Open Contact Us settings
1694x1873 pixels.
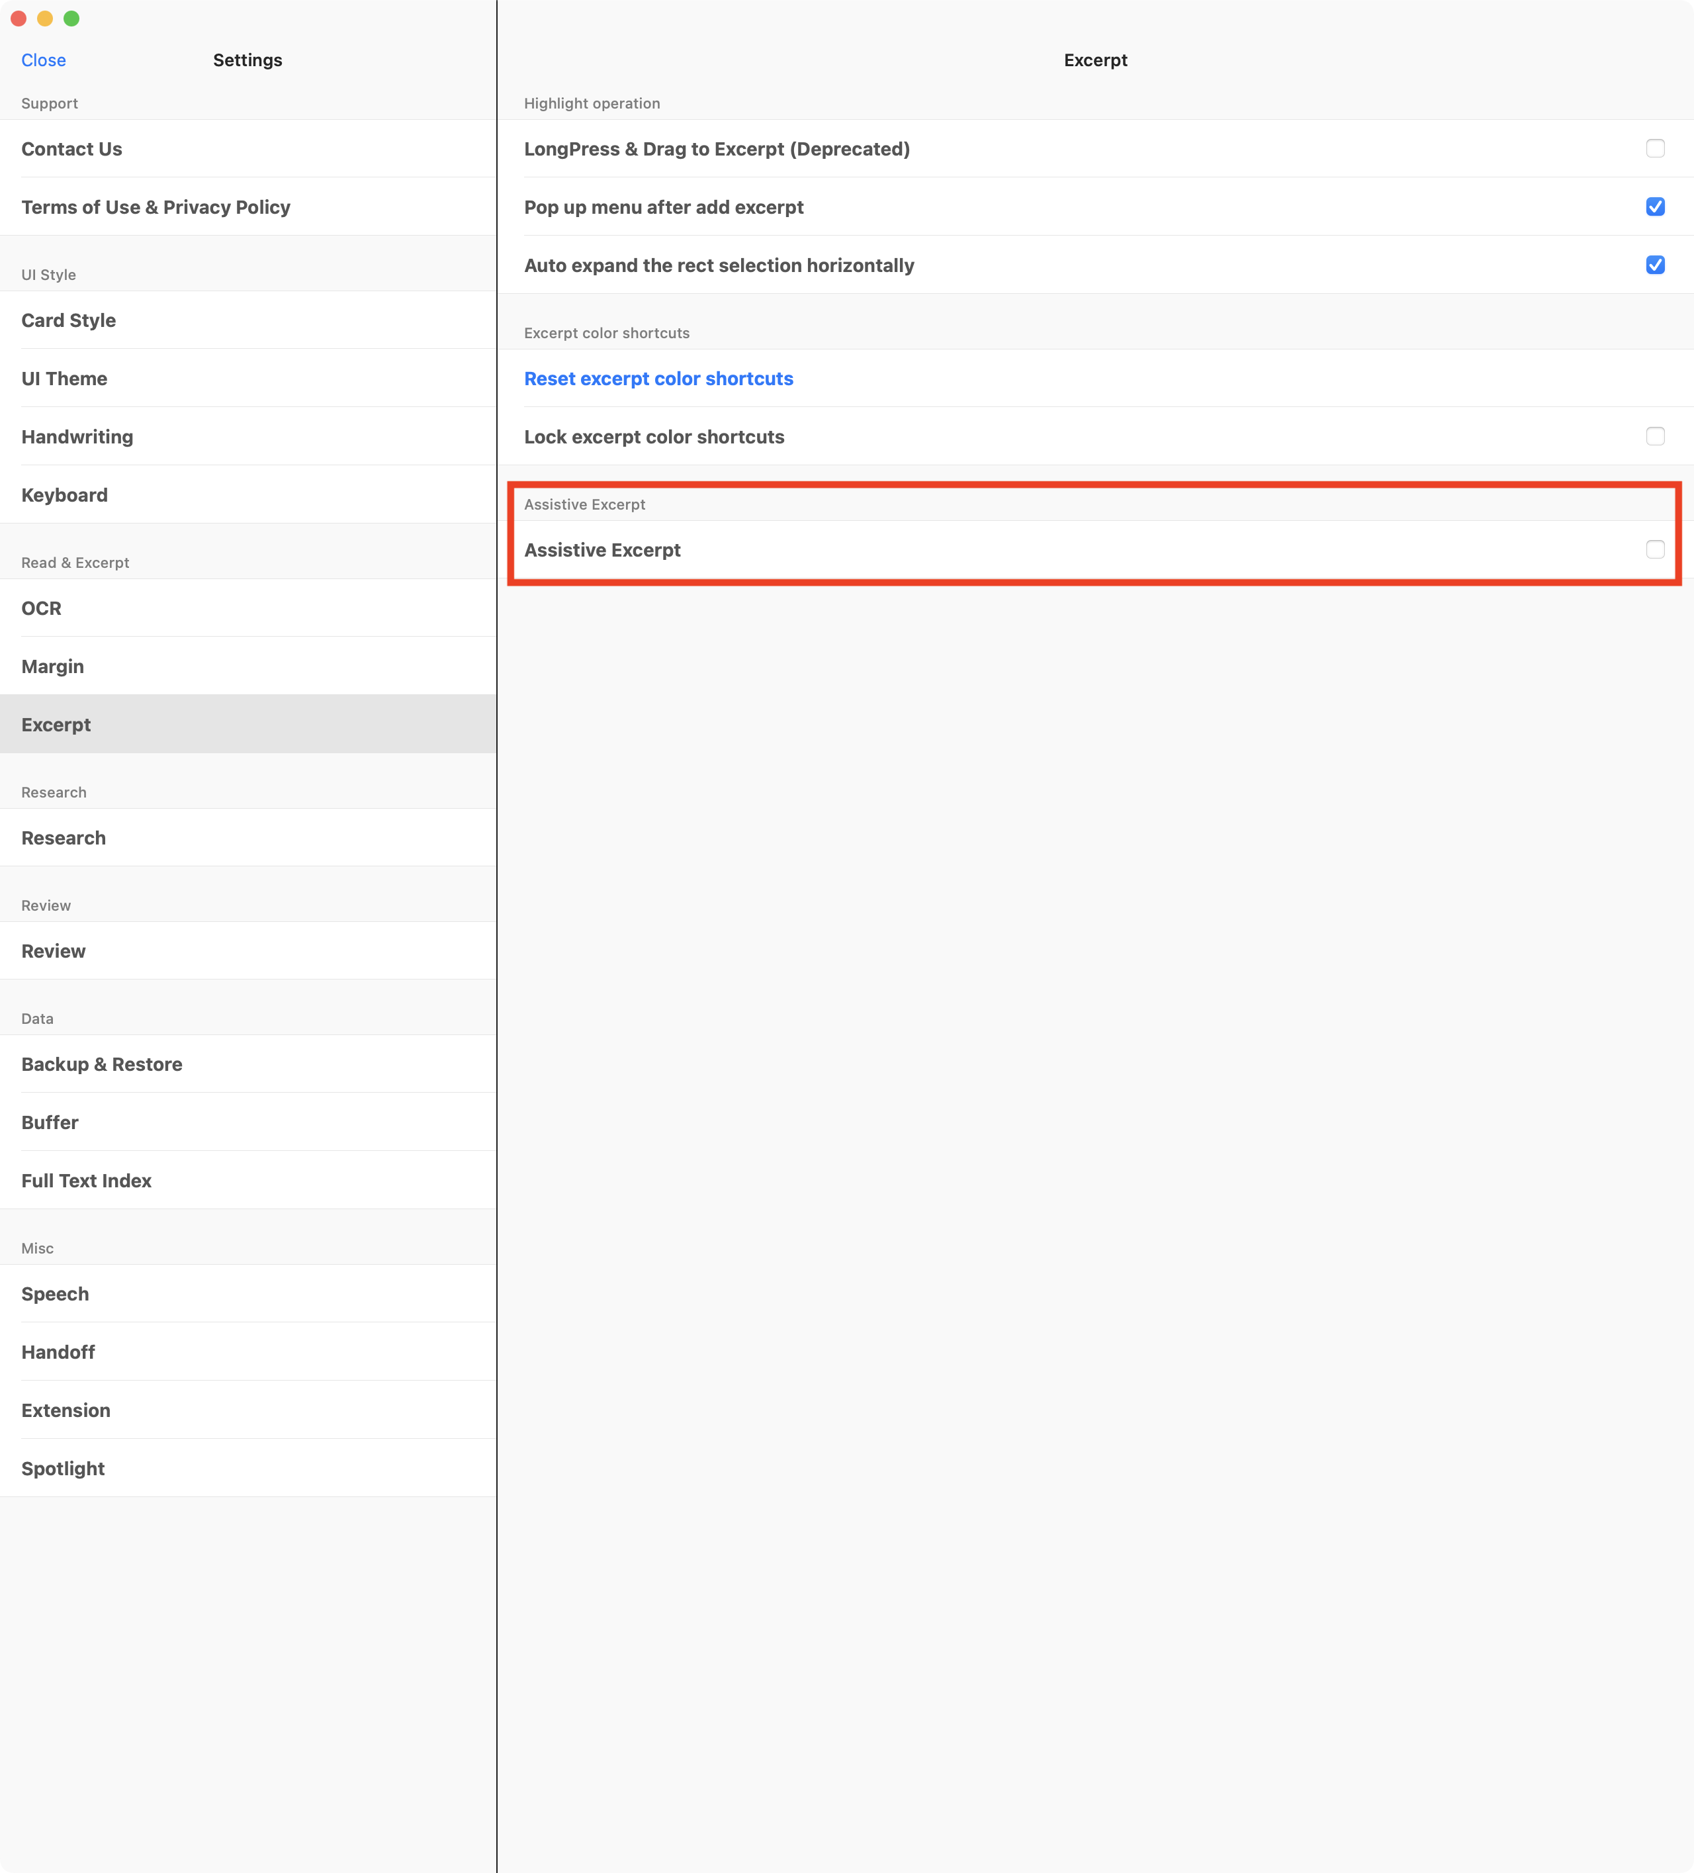point(71,149)
